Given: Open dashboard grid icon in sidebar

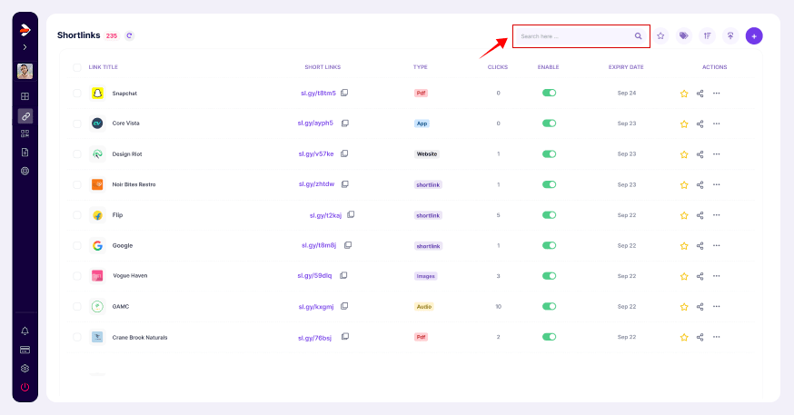Looking at the screenshot, I should pos(25,96).
